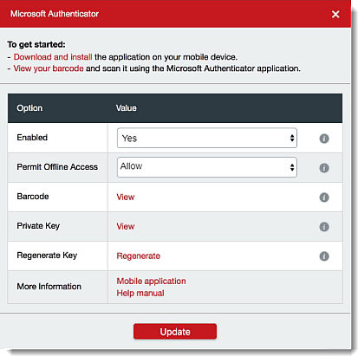This screenshot has height=356, width=358.
Task: Click the Enabled dropdown stepper arrows
Action: pos(292,138)
